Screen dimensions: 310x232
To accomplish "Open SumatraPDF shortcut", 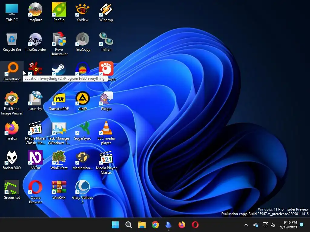I will coord(59,101).
